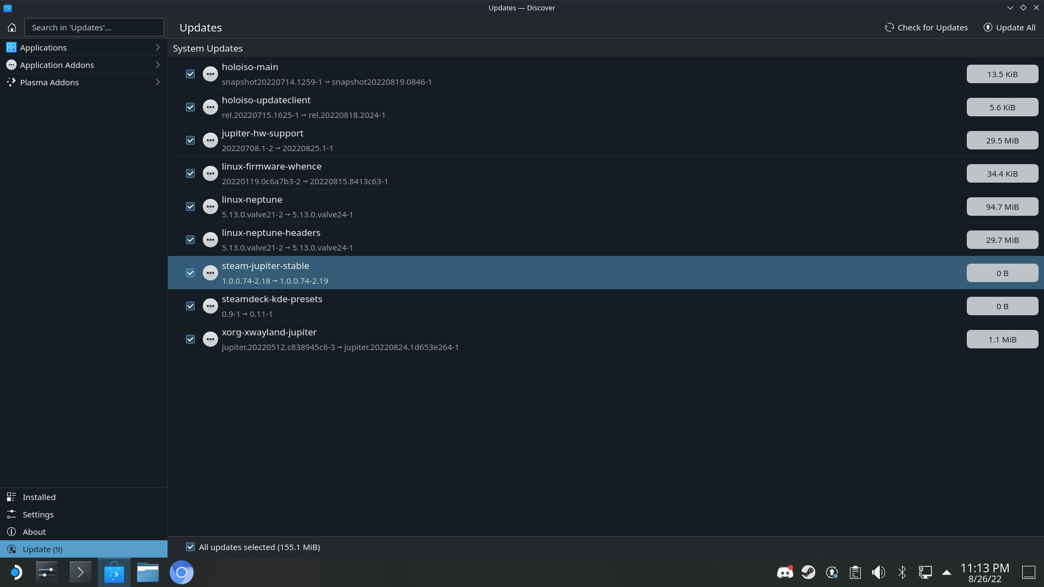The width and height of the screenshot is (1044, 587).
Task: Open Discover's Settings from the sidebar
Action: pyautogui.click(x=38, y=514)
